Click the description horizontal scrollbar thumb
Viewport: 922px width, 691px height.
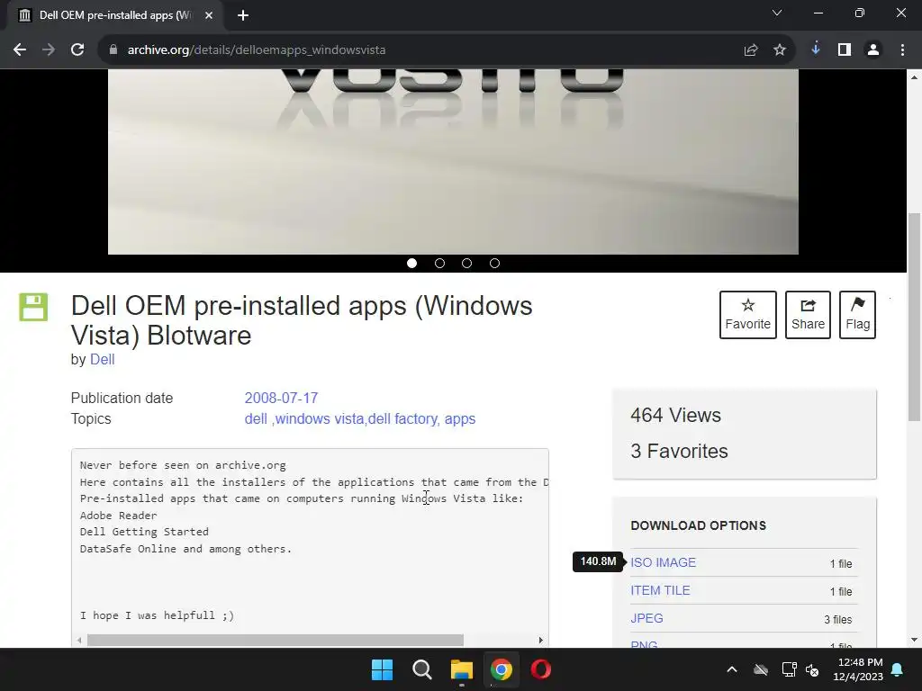click(x=276, y=641)
